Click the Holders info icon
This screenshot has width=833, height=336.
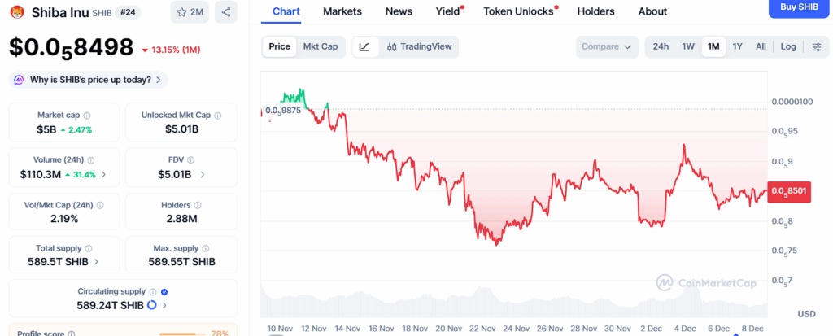[198, 205]
